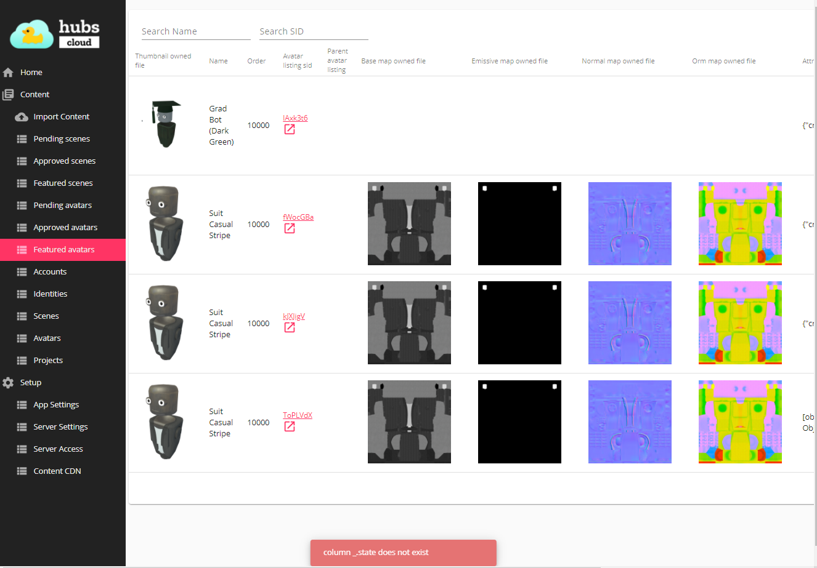Viewport: 817px width, 568px height.
Task: Click the Featured avatars list icon
Action: 22,250
